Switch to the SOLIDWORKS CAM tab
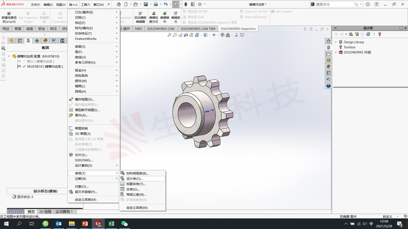Image resolution: width=408 pixels, height=229 pixels. (x=161, y=29)
